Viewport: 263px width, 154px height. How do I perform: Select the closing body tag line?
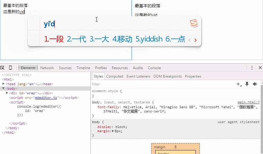pyautogui.click(x=12, y=128)
